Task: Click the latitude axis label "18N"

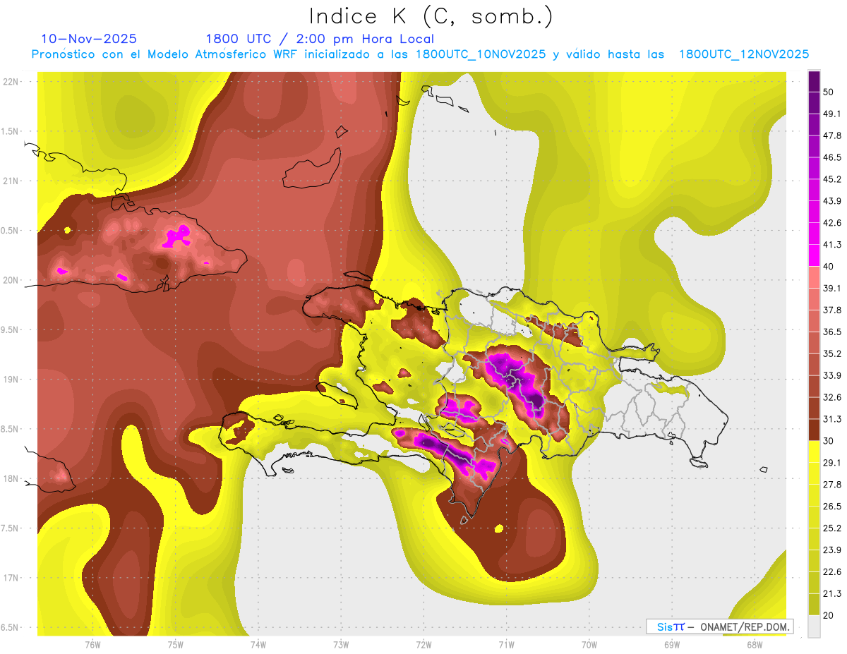Action: pyautogui.click(x=11, y=479)
